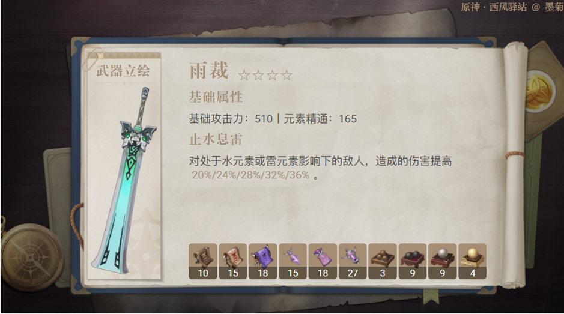The image size is (564, 314).
Task: Click the compass ornament at bottom left
Action: coord(32,256)
